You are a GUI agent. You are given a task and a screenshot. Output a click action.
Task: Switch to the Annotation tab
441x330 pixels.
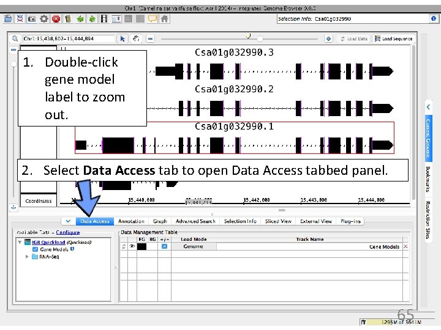(x=131, y=221)
